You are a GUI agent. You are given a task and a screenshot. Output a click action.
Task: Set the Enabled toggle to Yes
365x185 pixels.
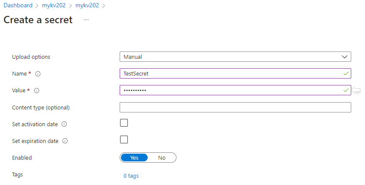[134, 158]
